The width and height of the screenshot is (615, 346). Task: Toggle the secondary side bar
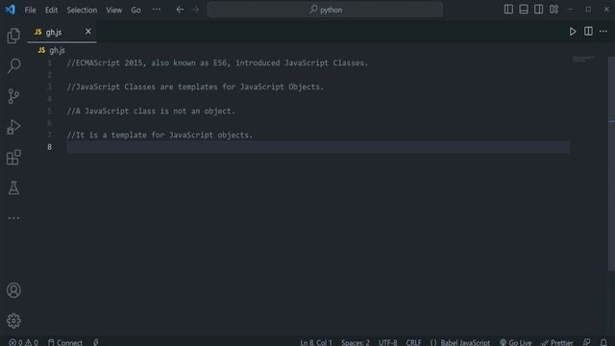(x=538, y=10)
